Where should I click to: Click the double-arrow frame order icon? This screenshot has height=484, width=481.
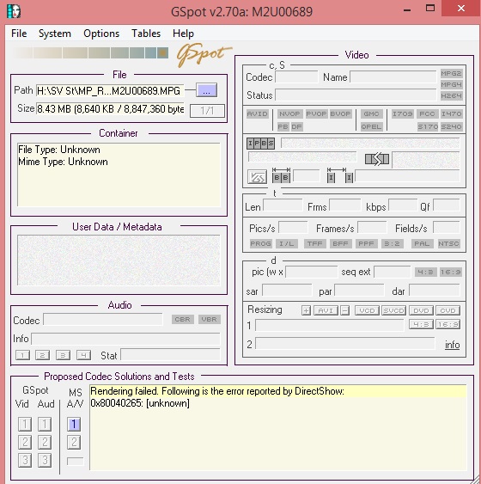(377, 159)
